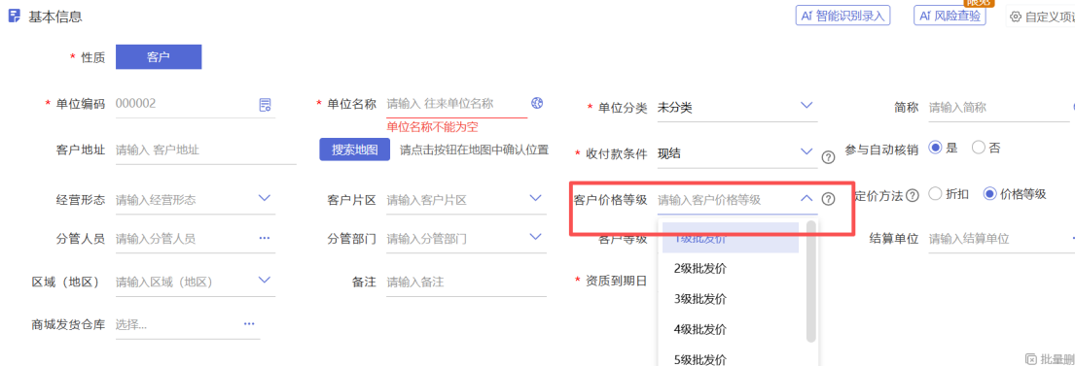This screenshot has height=366, width=1075.
Task: Select 是 for 参与自动核销
Action: 935,148
